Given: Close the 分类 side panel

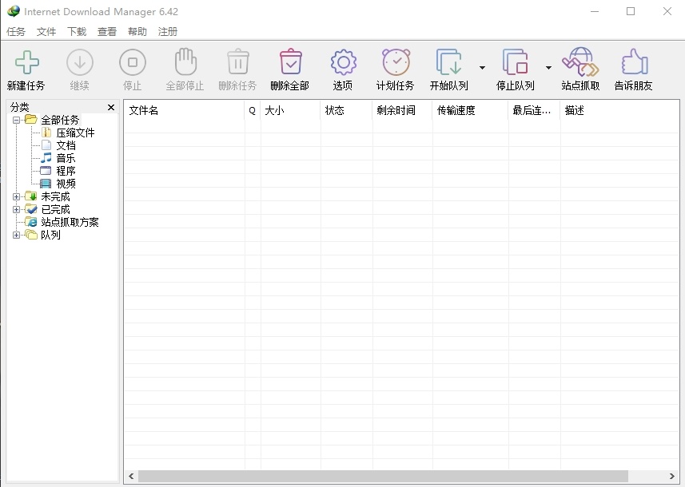Looking at the screenshot, I should pos(111,107).
